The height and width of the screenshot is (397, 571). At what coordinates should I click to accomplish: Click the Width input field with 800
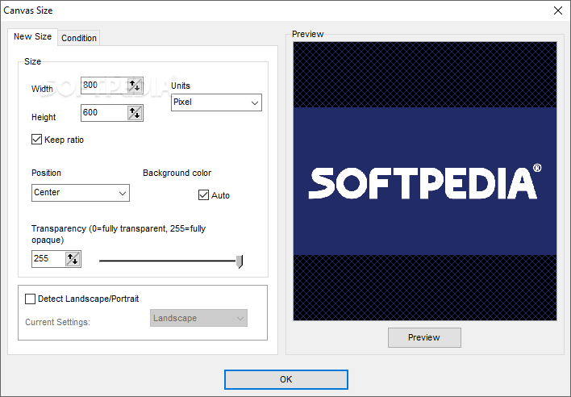(104, 86)
